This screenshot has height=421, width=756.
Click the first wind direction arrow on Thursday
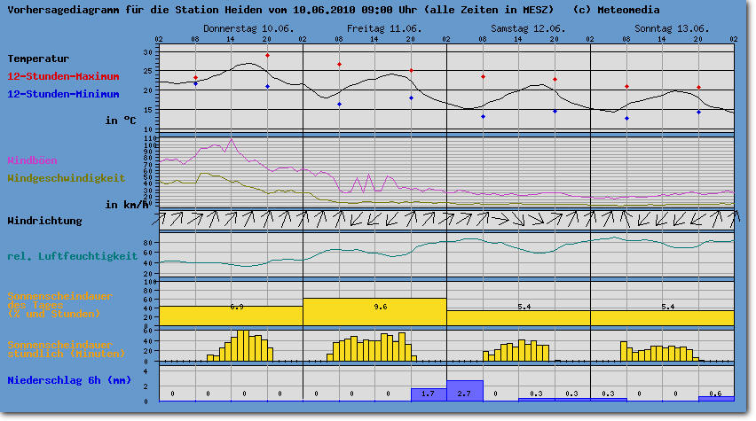(x=166, y=218)
